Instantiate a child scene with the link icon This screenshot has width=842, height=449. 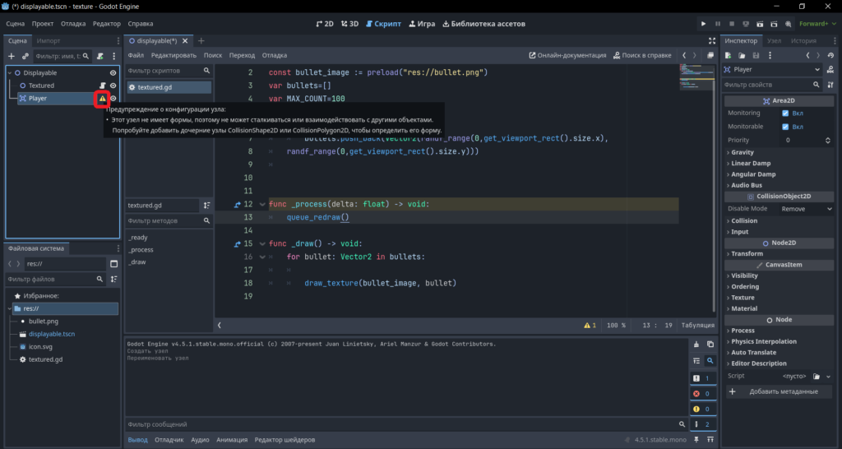point(25,56)
